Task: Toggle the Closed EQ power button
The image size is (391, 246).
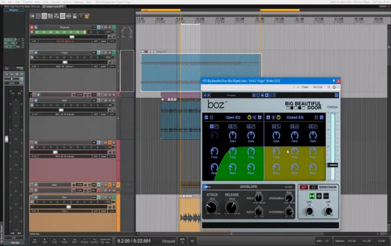Action: (x=278, y=117)
